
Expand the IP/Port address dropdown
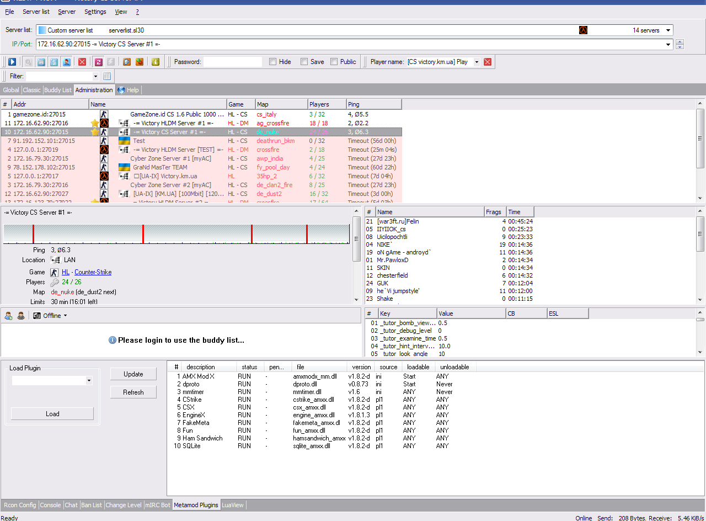click(x=668, y=44)
